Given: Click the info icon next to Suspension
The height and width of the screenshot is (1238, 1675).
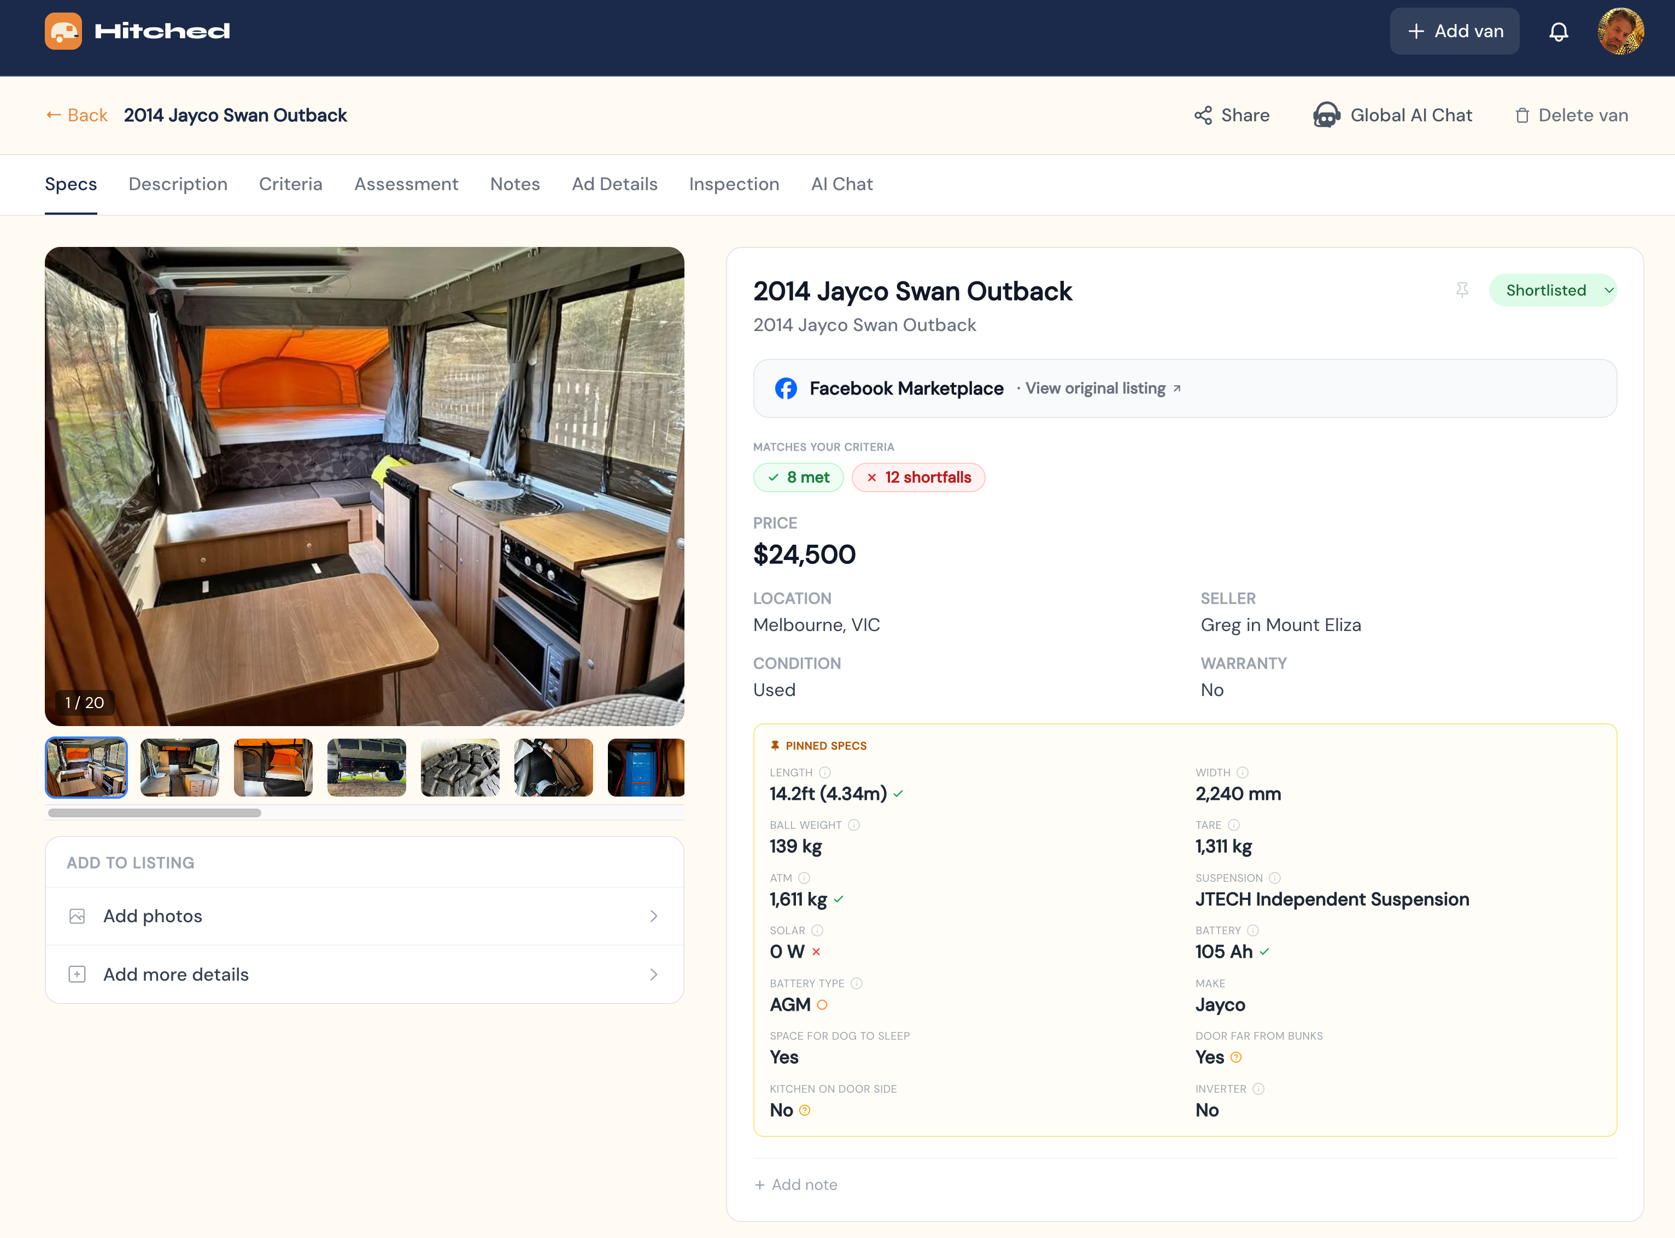Looking at the screenshot, I should [x=1275, y=877].
